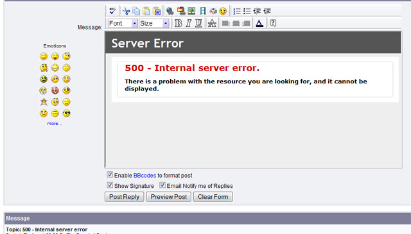
Task: Paste clipboard contents with the paste icon
Action: tap(146, 11)
